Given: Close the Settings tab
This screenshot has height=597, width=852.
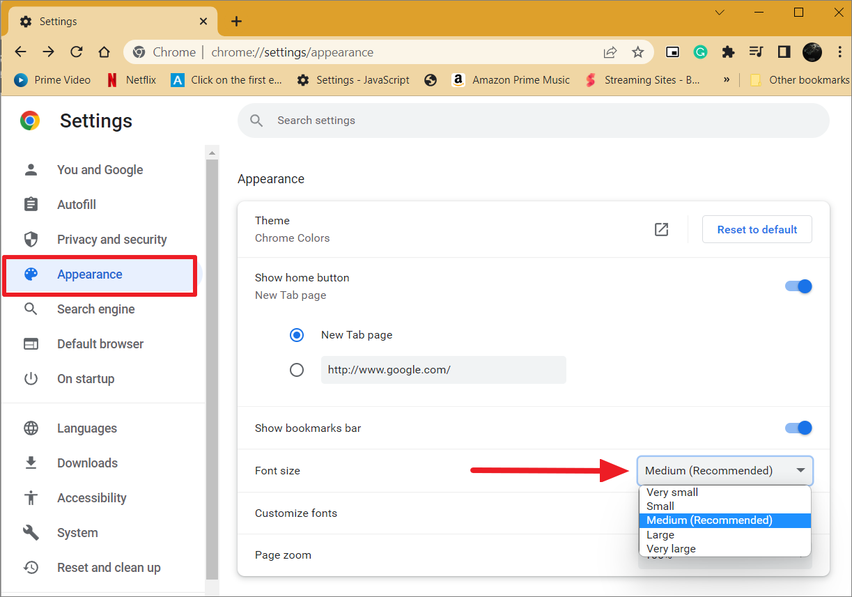Looking at the screenshot, I should [x=203, y=22].
